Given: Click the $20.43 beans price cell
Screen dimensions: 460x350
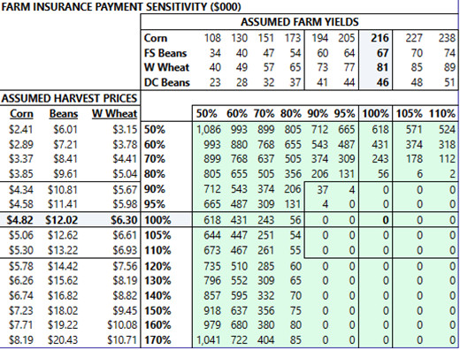Looking at the screenshot, I should (x=63, y=340).
